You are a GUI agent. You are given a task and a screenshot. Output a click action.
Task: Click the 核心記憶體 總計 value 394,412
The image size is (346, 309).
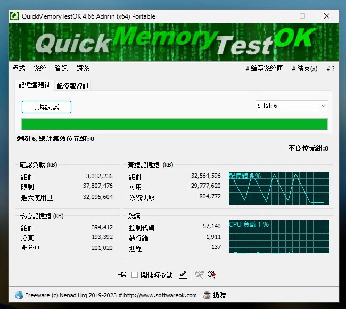tap(102, 227)
